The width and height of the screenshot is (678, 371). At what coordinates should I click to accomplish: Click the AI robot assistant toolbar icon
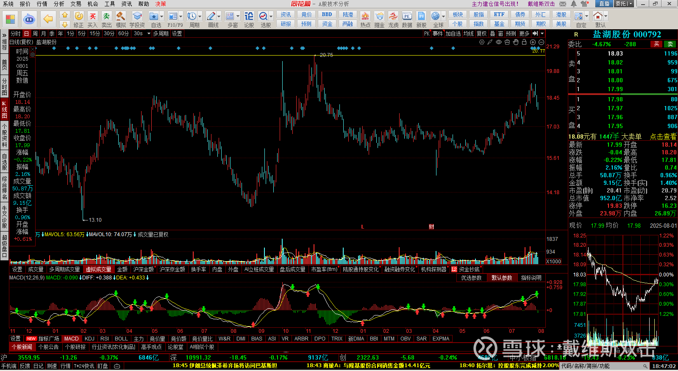tap(29, 19)
